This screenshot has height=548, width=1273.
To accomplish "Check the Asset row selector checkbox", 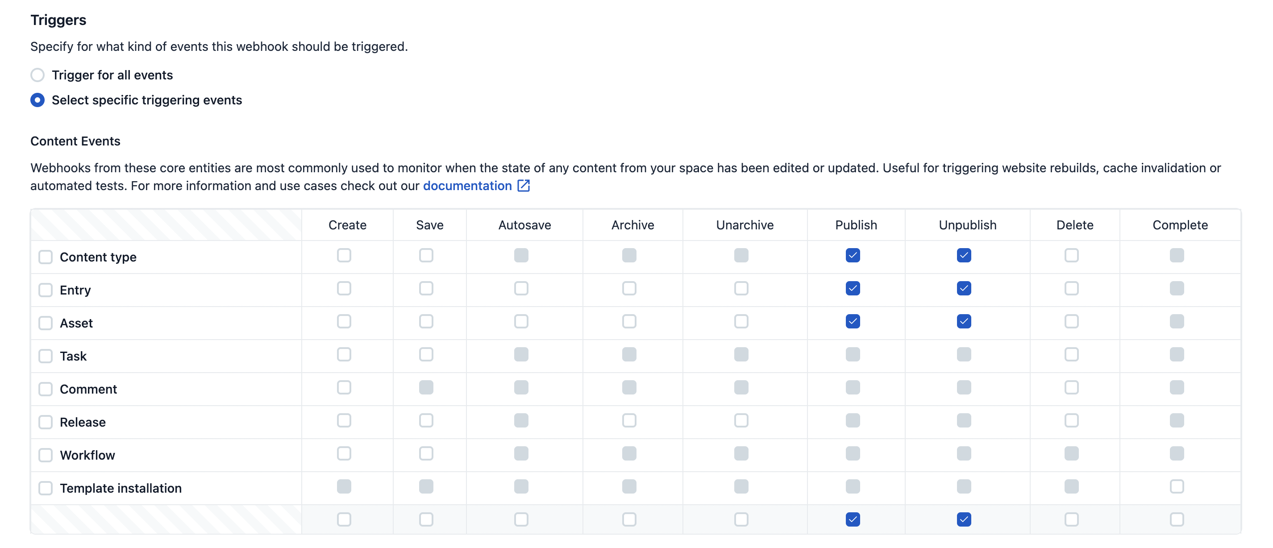I will pos(46,323).
